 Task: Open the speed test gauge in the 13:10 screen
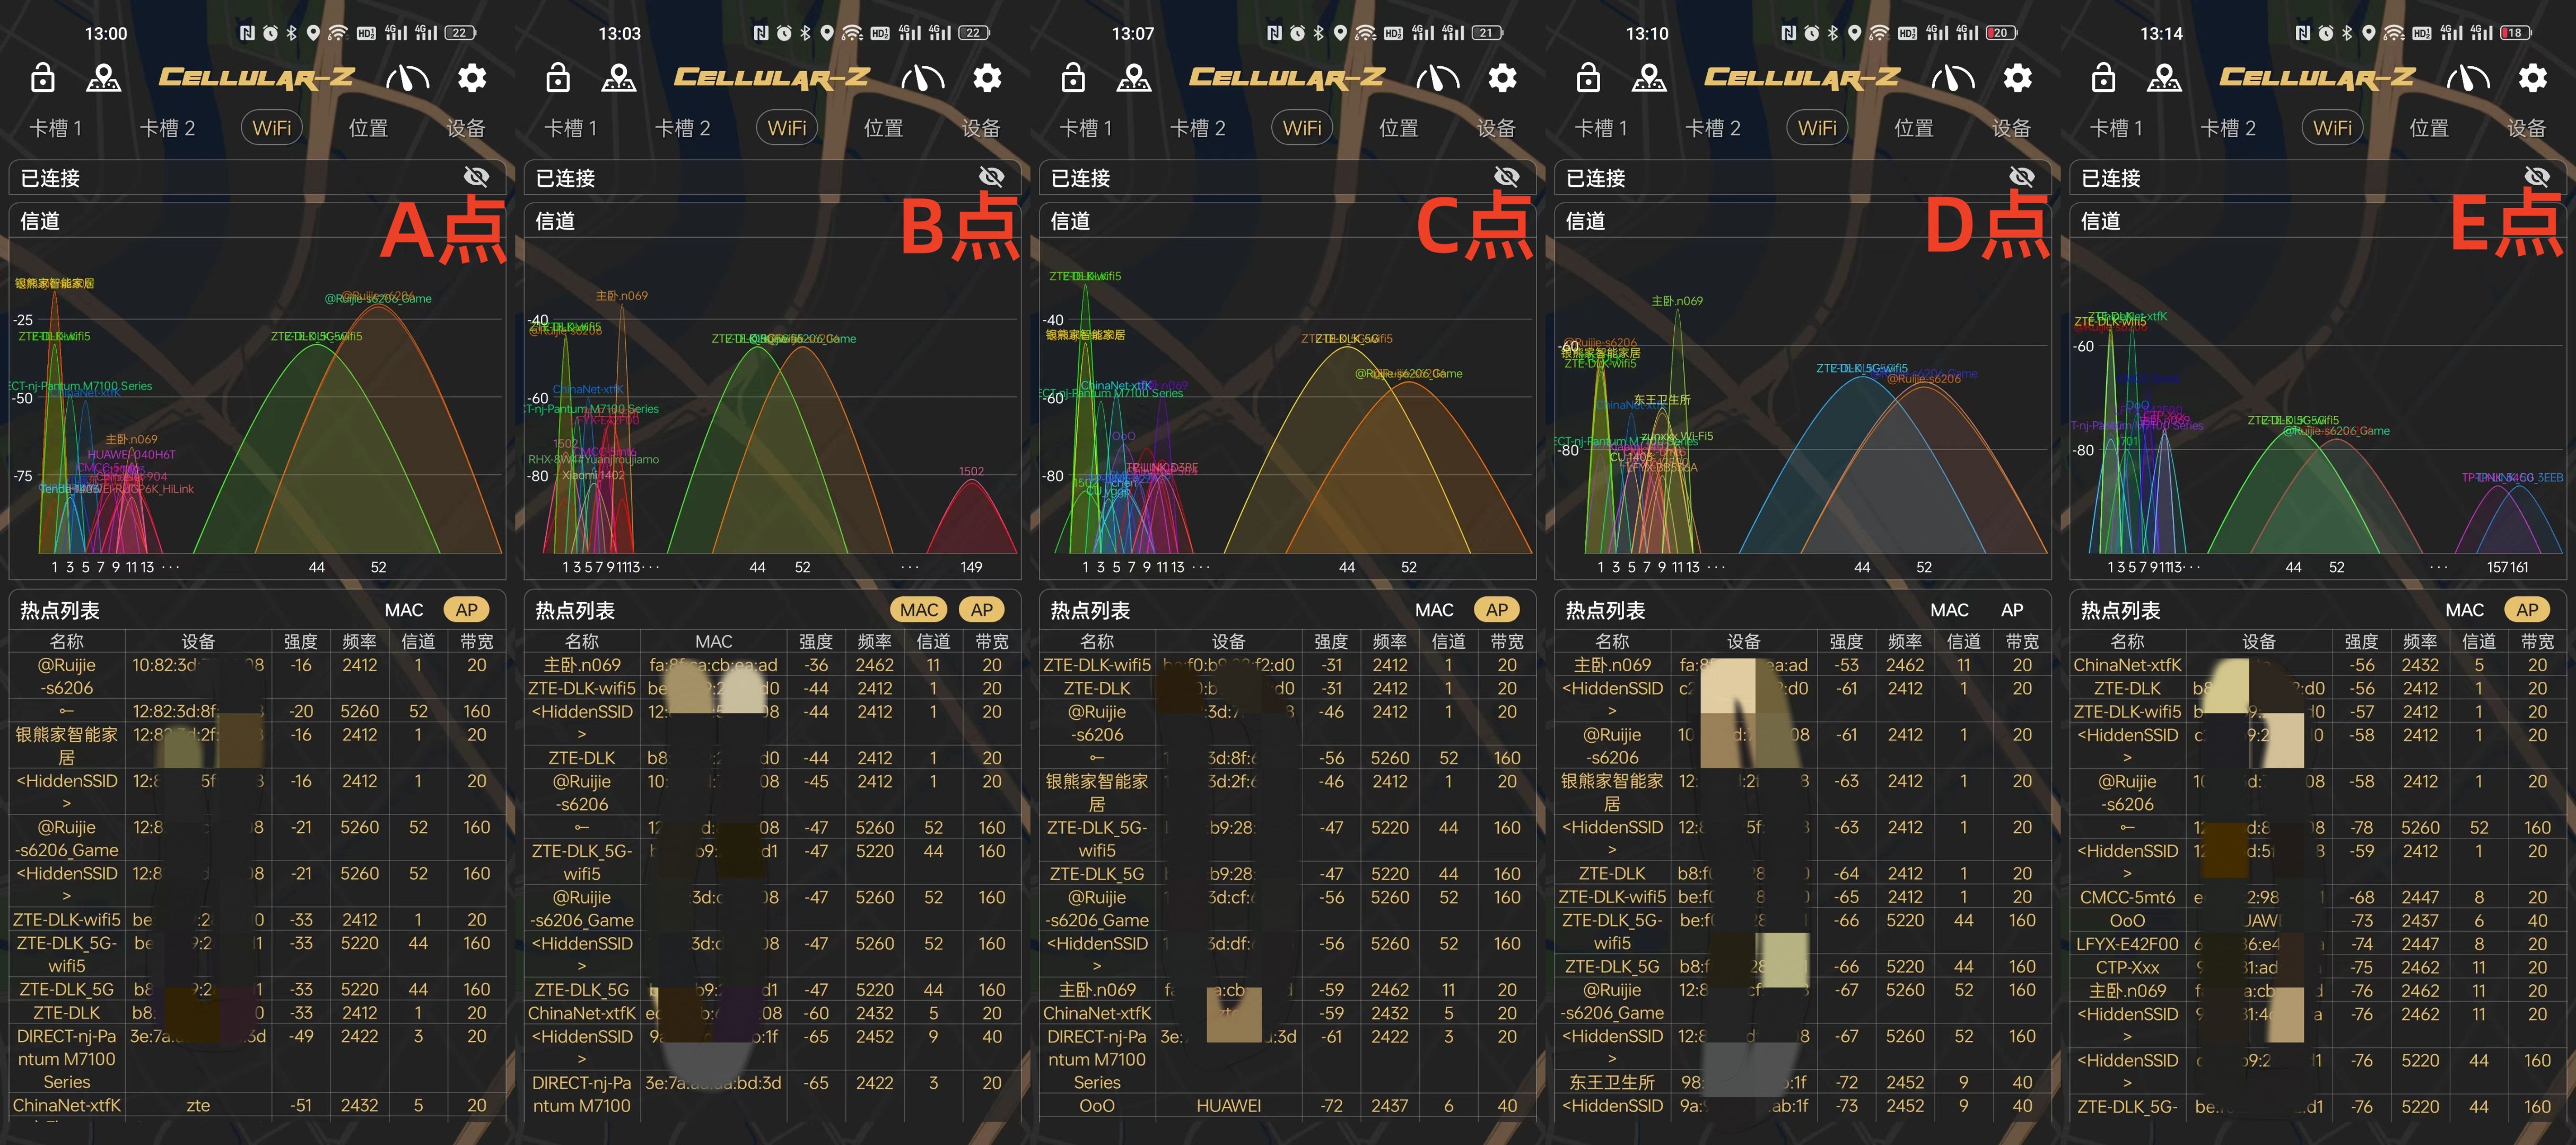(1952, 77)
